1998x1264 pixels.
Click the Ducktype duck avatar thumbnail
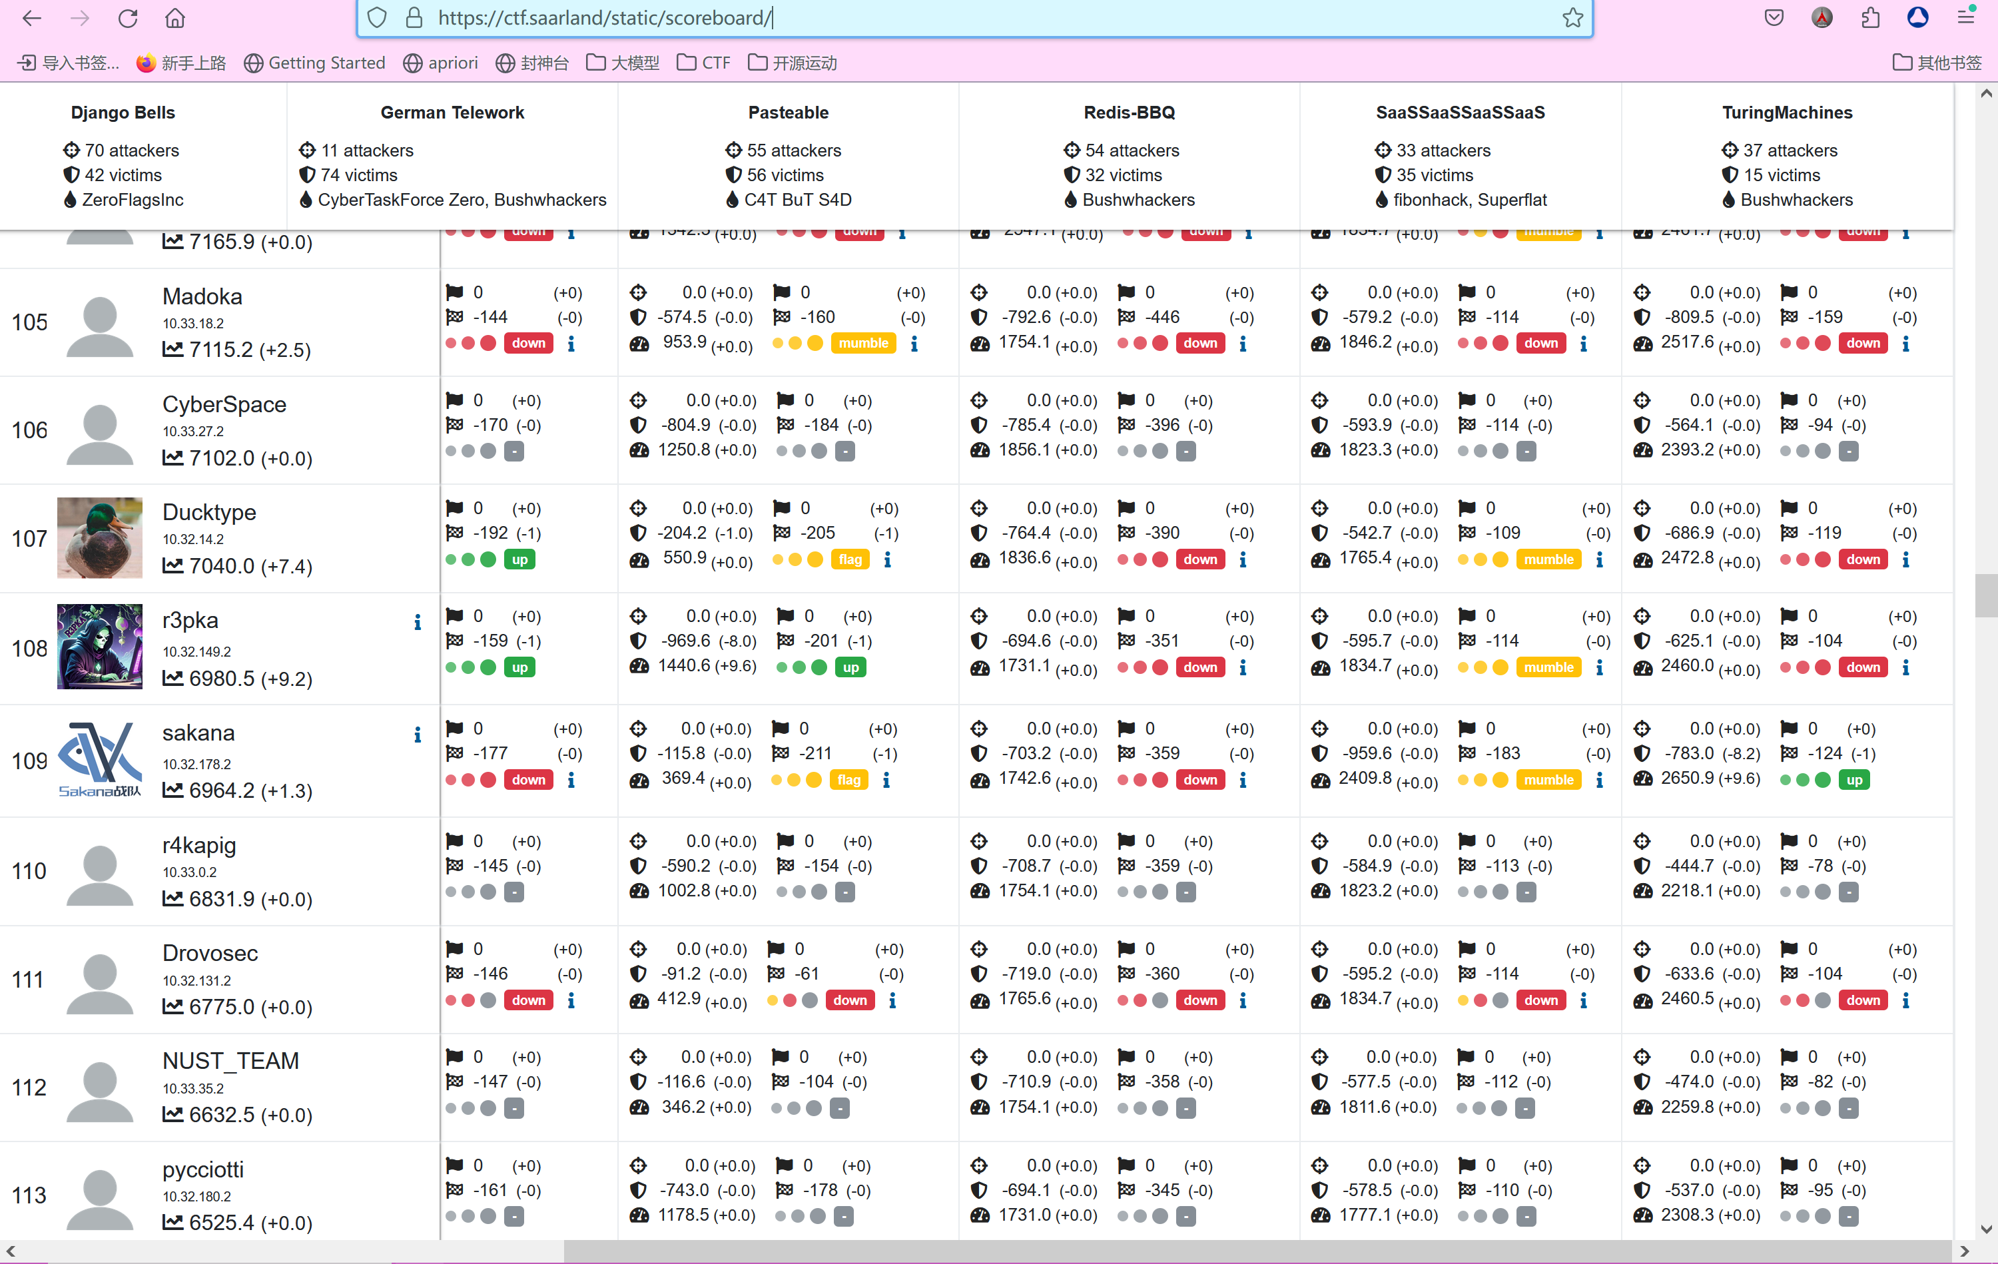pos(100,538)
